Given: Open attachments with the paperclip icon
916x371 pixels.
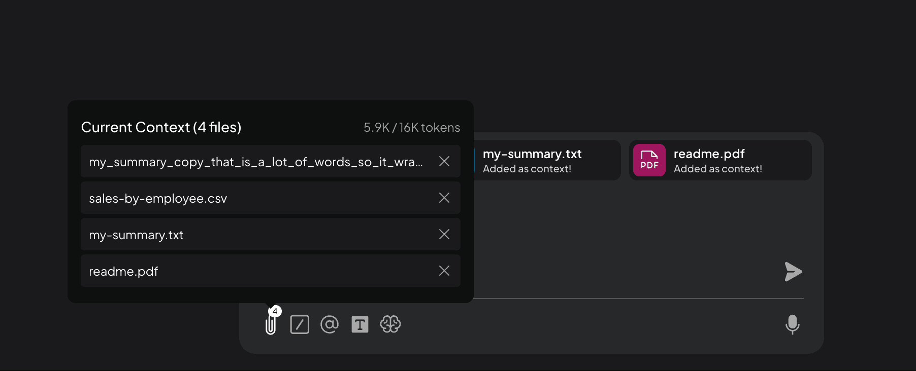Looking at the screenshot, I should click(270, 325).
